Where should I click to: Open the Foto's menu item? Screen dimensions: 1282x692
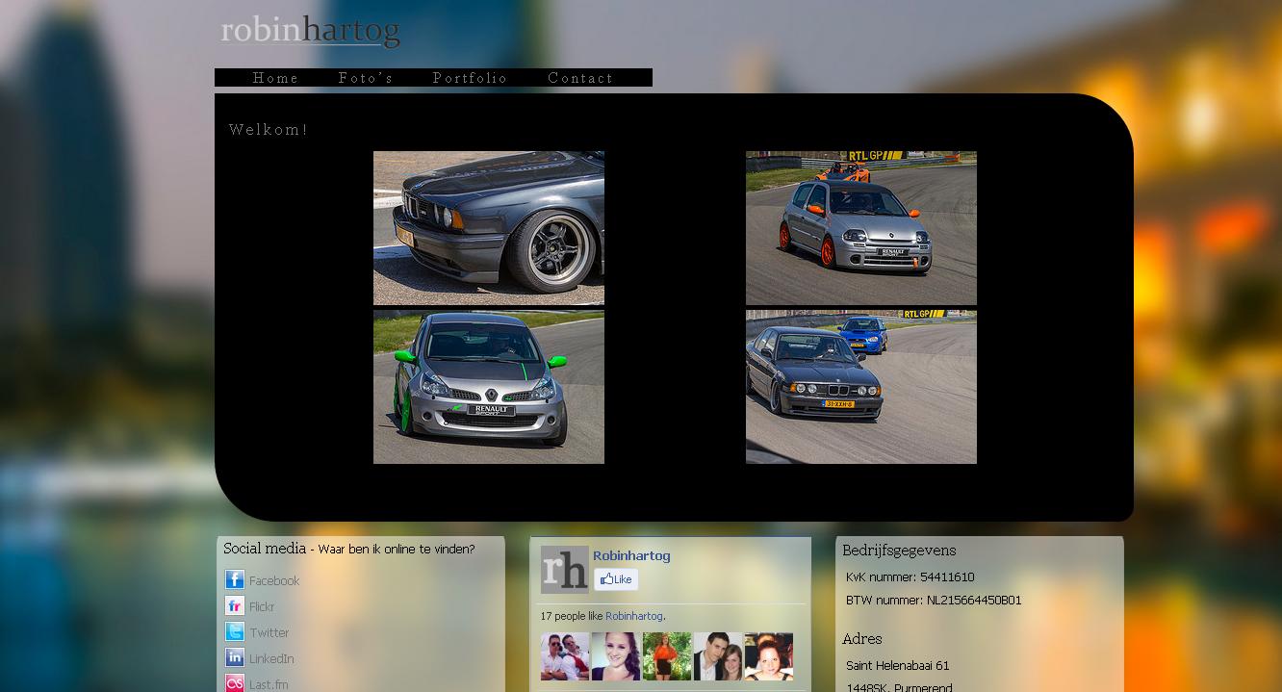pos(366,78)
